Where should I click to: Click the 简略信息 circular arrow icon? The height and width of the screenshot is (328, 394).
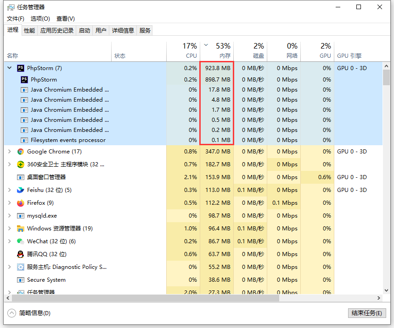[x=11, y=313]
